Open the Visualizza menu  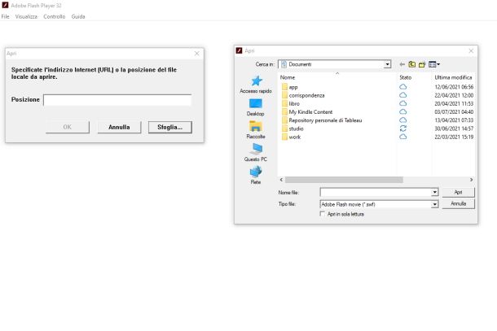click(x=26, y=16)
